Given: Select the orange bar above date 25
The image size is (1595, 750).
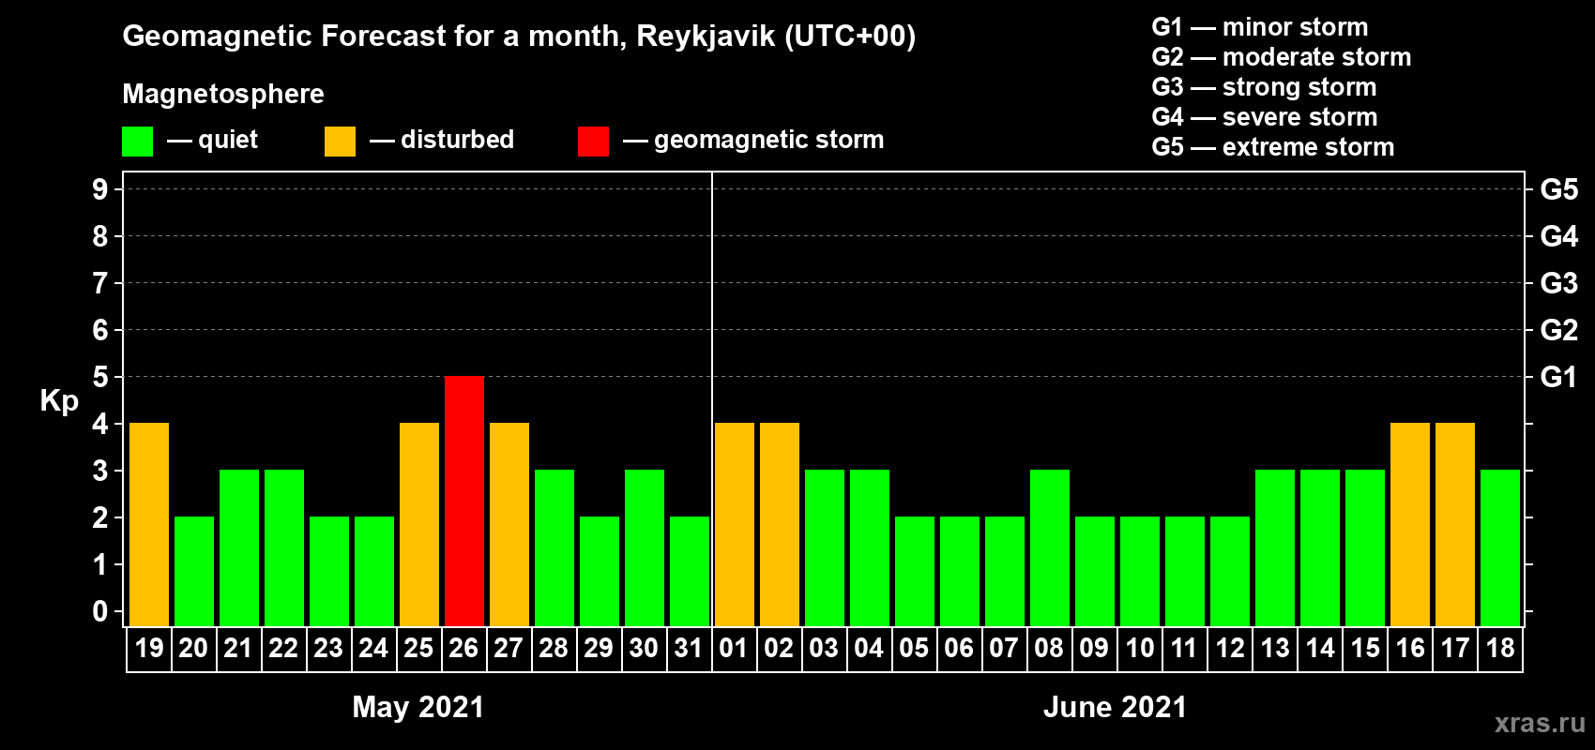Looking at the screenshot, I should coord(419,524).
